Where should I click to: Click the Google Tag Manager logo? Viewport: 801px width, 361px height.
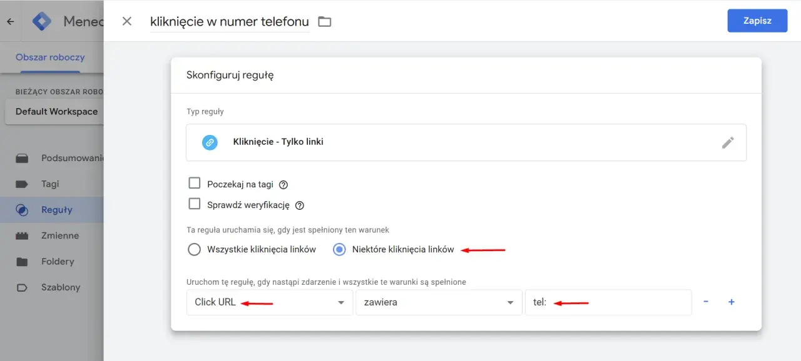[42, 21]
